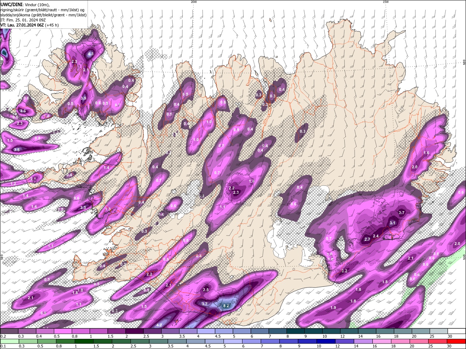This screenshot has height=349, width=466.
Task: Click the 'slydda/snjókoma' legend description line
Action: [43, 15]
